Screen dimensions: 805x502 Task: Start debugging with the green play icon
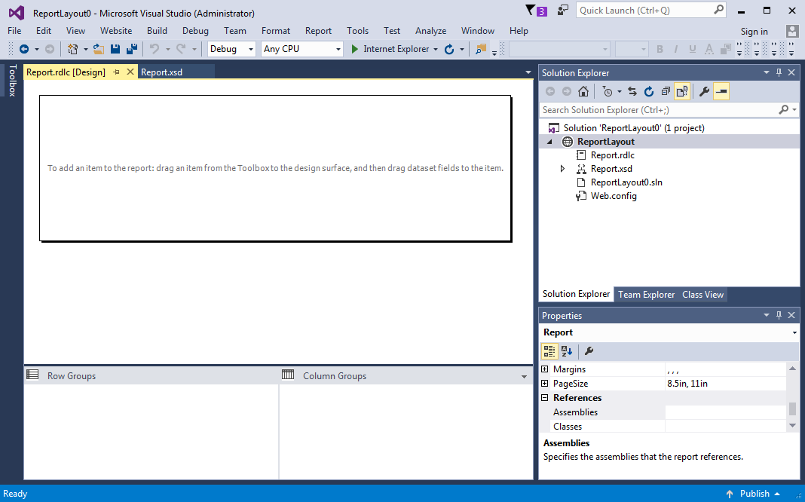(354, 49)
